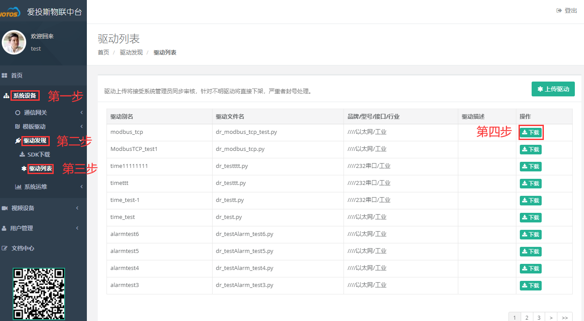584x321 pixels.
Task: Click the upload icon on 上传驱动 button
Action: point(540,89)
